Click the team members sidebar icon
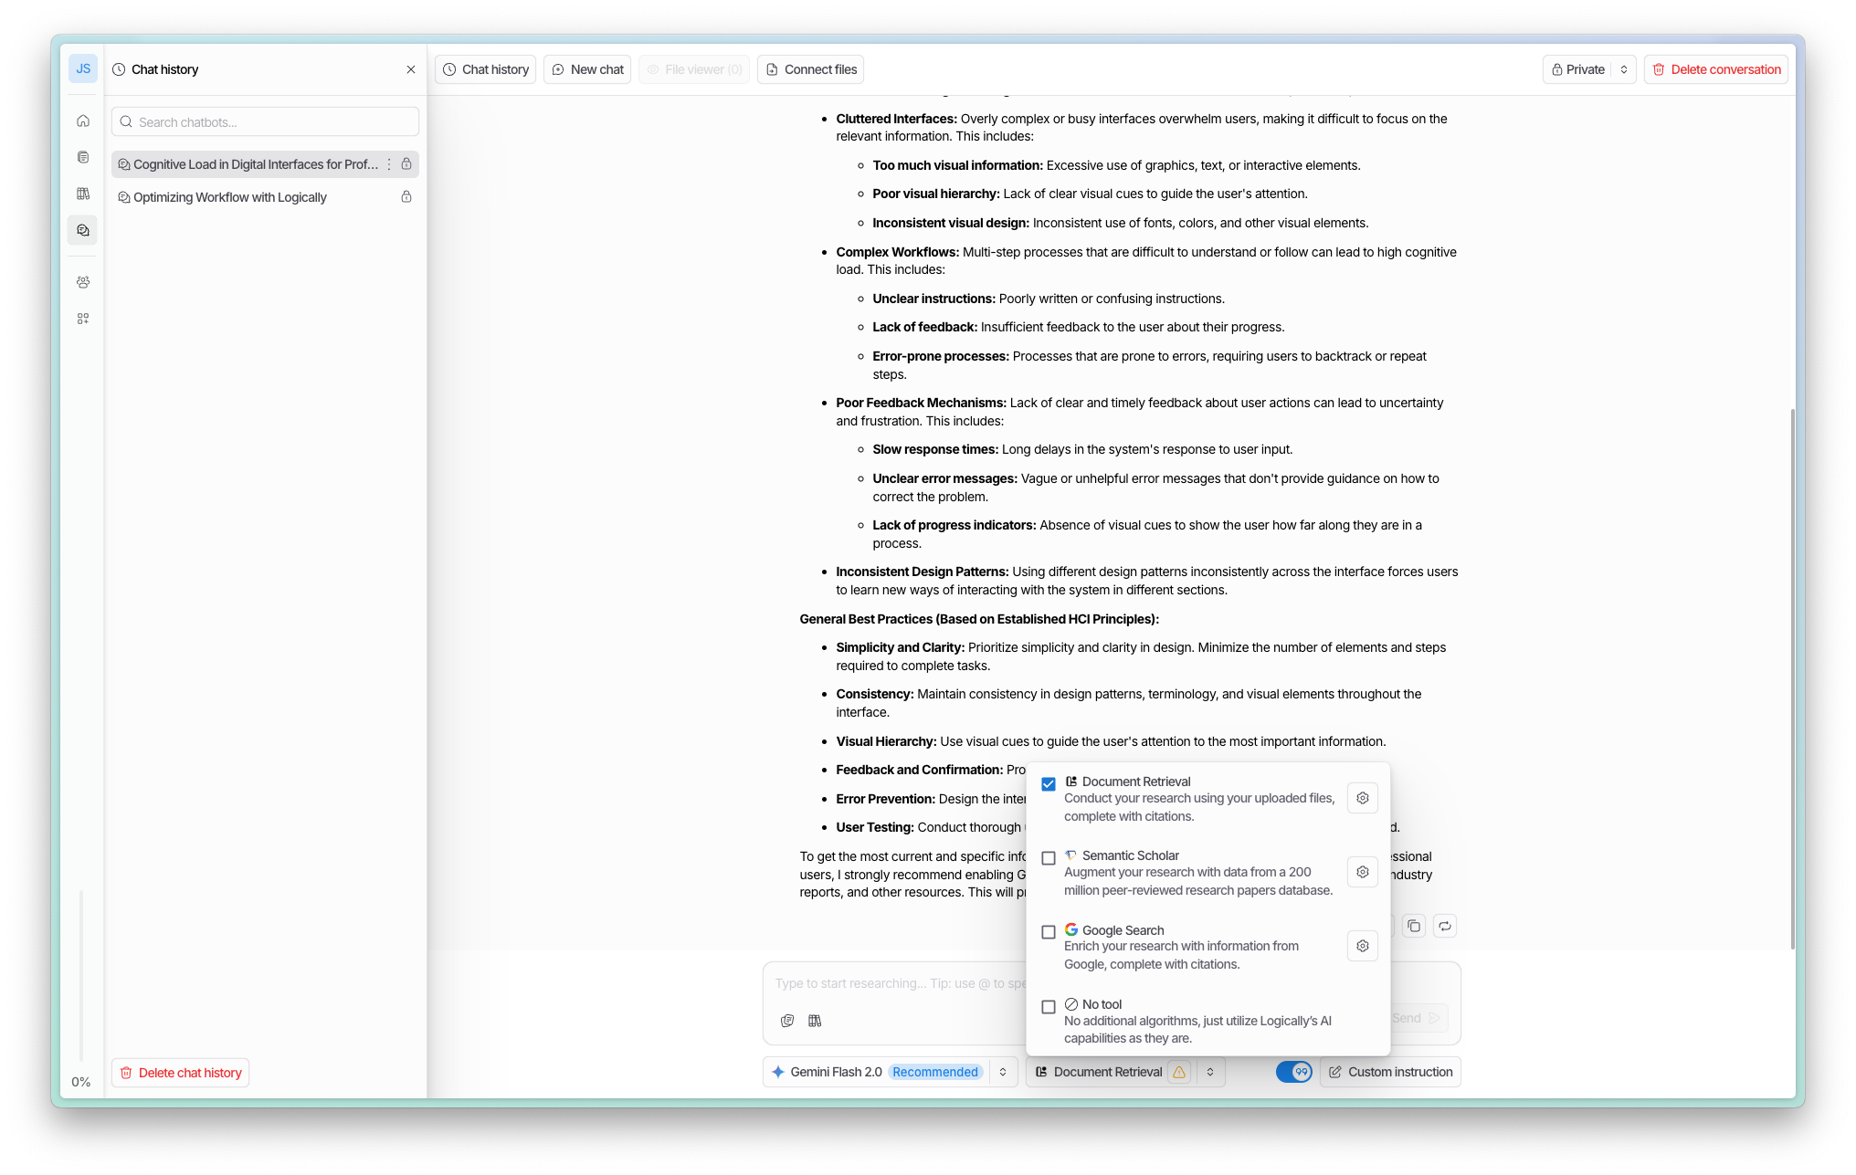The image size is (1856, 1175). (83, 282)
